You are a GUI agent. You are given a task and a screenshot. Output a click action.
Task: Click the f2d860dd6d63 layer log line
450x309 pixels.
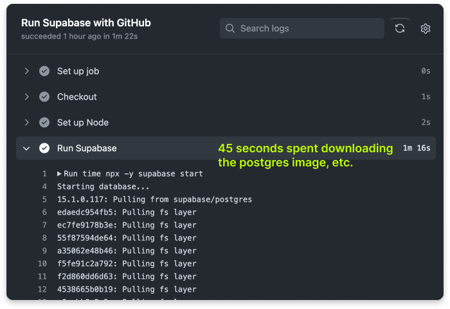[127, 276]
